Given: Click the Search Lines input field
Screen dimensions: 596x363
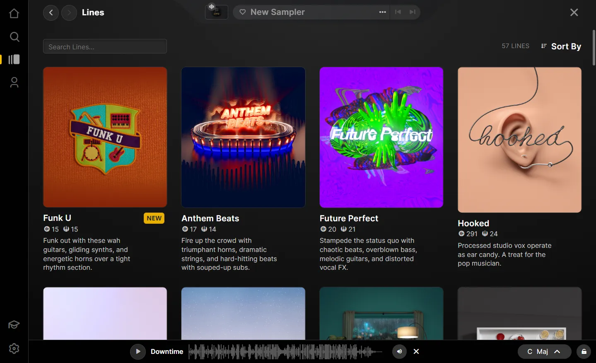Looking at the screenshot, I should [x=105, y=46].
